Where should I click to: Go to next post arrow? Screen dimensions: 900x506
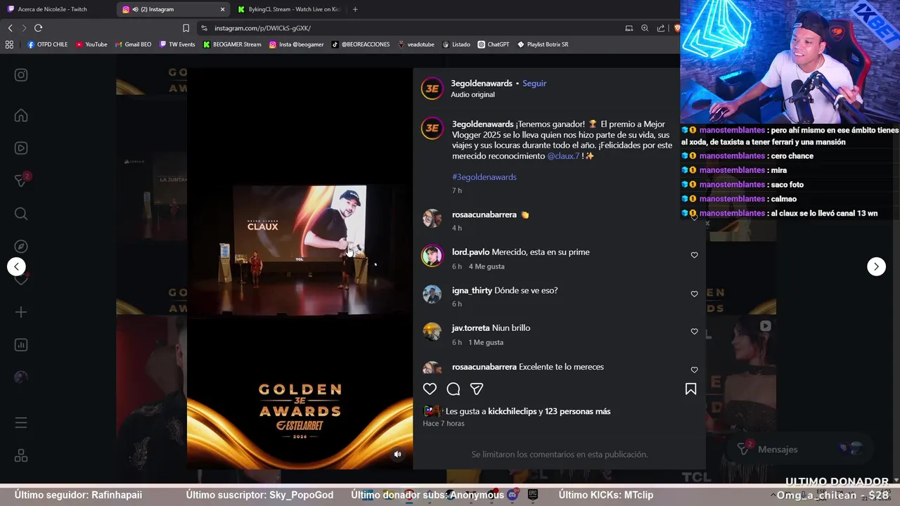(876, 266)
